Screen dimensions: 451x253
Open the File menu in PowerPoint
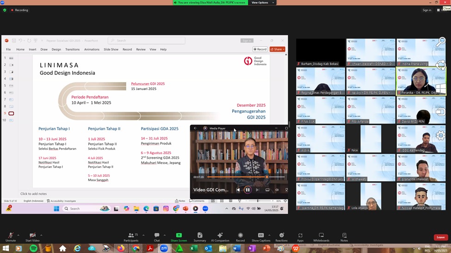tap(8, 49)
